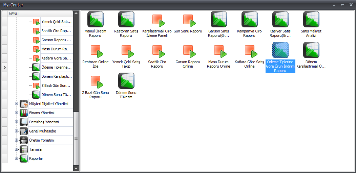Open Satış Maliyet Analizi icon
Image resolution: width=356 pixels, height=173 pixels.
pyautogui.click(x=311, y=19)
